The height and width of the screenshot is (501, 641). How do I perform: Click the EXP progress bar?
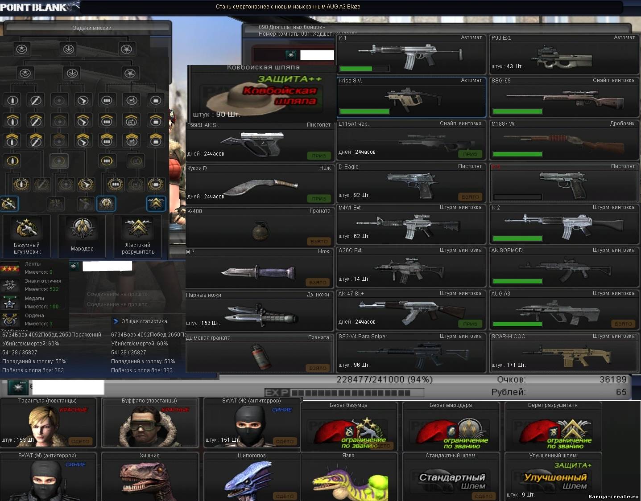coord(344,393)
